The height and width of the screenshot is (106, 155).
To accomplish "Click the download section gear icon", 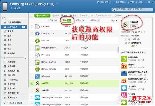I will pyautogui.click(x=25, y=58).
